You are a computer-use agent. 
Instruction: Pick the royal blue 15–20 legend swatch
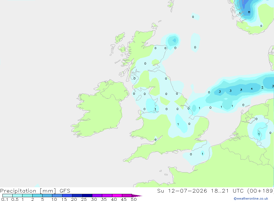[67, 196]
